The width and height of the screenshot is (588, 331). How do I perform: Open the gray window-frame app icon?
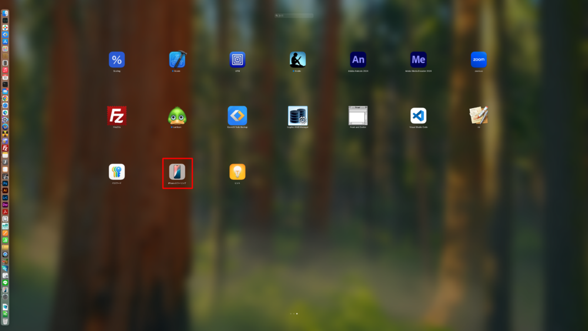coord(358,115)
